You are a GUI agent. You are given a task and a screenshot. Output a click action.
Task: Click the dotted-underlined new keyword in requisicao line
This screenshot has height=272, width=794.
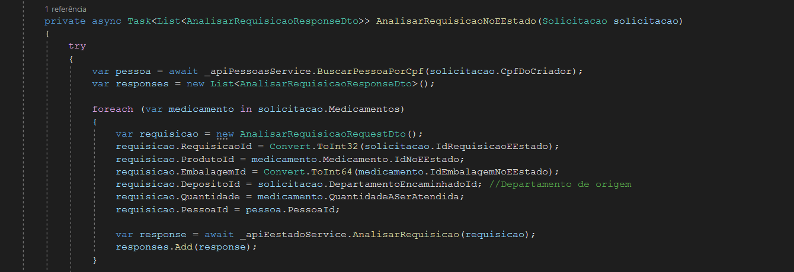point(225,133)
